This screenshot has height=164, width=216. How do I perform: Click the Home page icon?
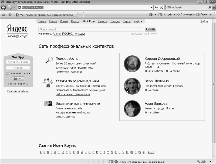click(151, 15)
